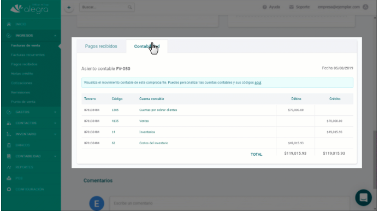Open Punto de venta menu item
379x212 pixels.
point(23,102)
